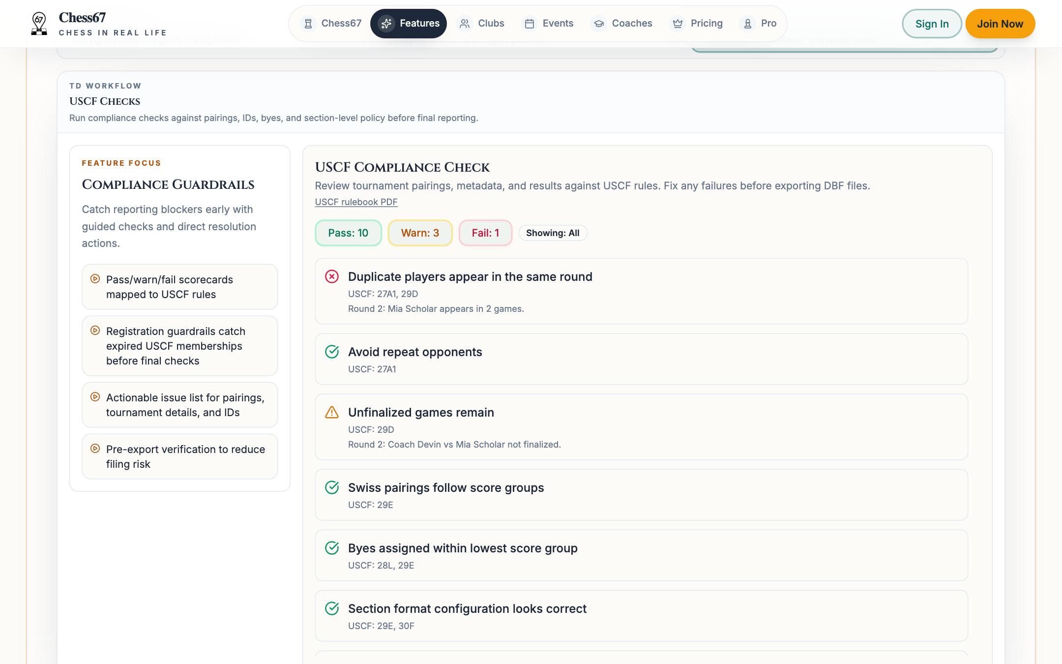Viewport: 1062px width, 664px height.
Task: Click the play icon beside Pre-export verification
Action: click(x=95, y=449)
